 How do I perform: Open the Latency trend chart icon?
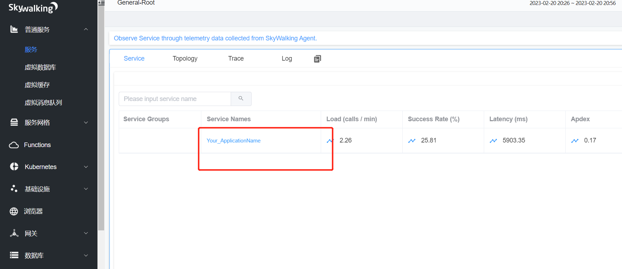click(x=493, y=141)
